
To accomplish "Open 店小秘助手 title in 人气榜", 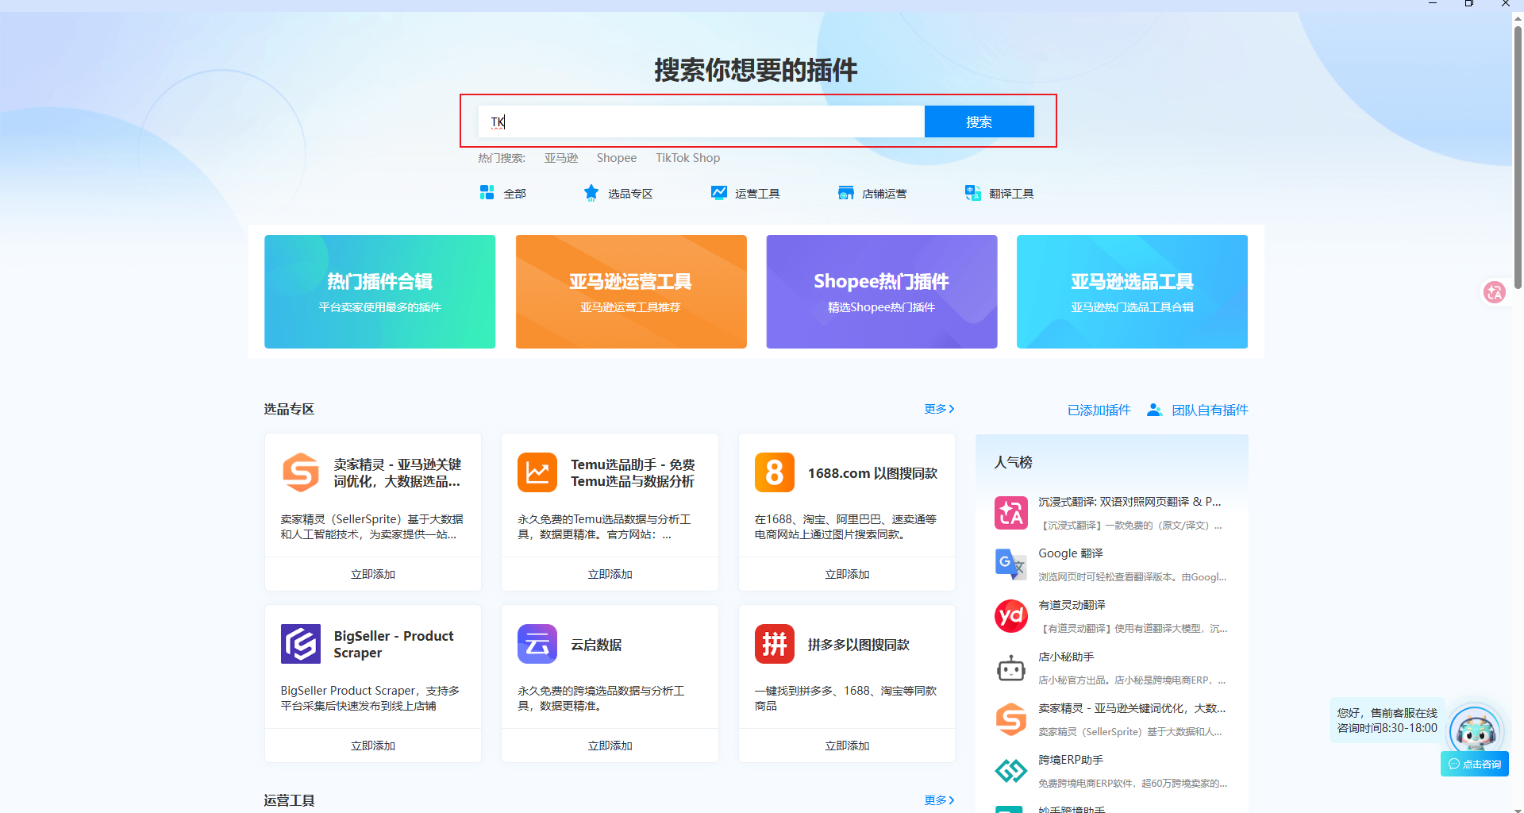I will [1066, 657].
